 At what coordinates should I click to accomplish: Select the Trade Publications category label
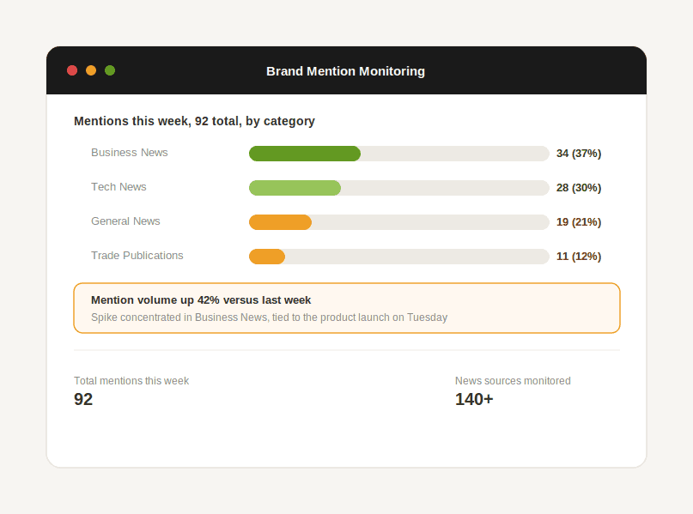[137, 256]
